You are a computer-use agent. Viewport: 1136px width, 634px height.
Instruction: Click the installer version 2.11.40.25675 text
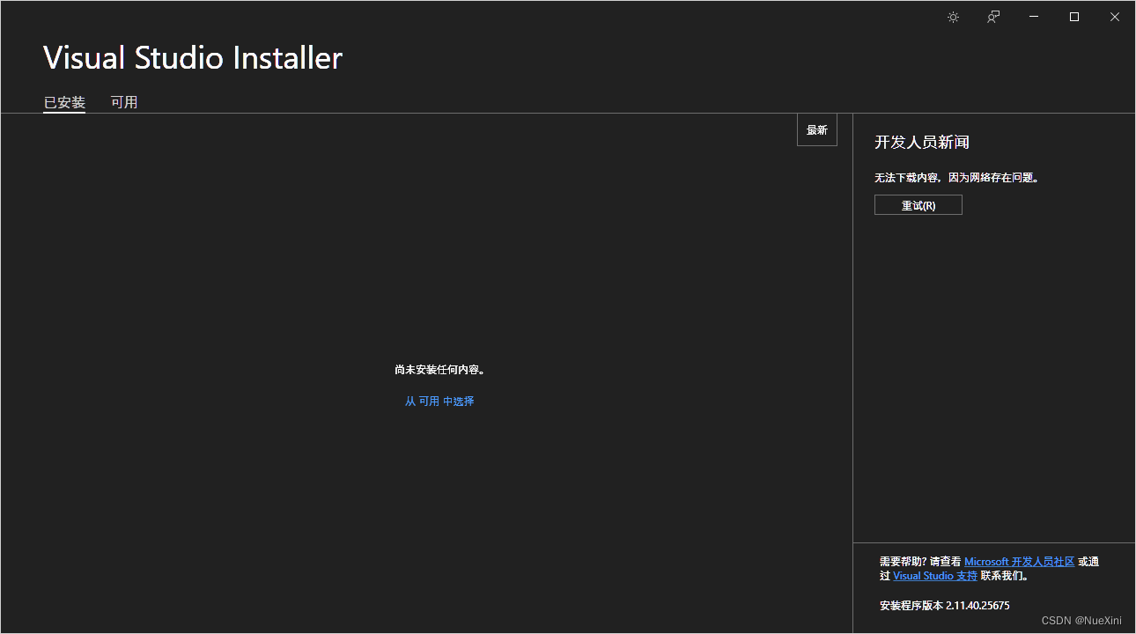tap(945, 606)
